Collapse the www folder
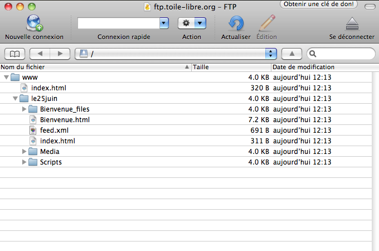The image size is (379, 251). (6, 78)
